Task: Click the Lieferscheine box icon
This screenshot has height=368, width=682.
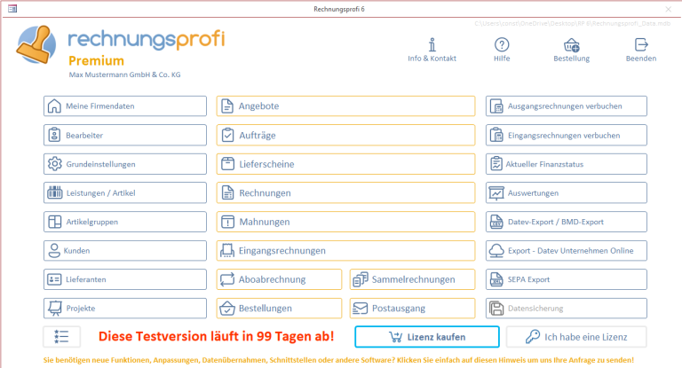Action: pyautogui.click(x=227, y=164)
